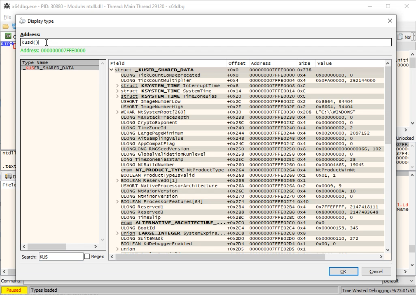Close the Display type dialog

click(x=390, y=21)
